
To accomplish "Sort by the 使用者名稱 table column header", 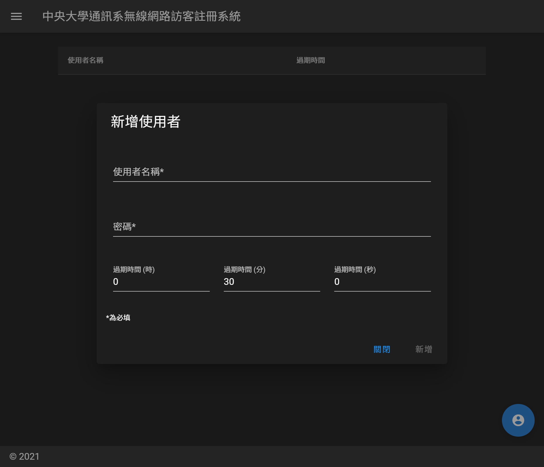I will pos(86,60).
